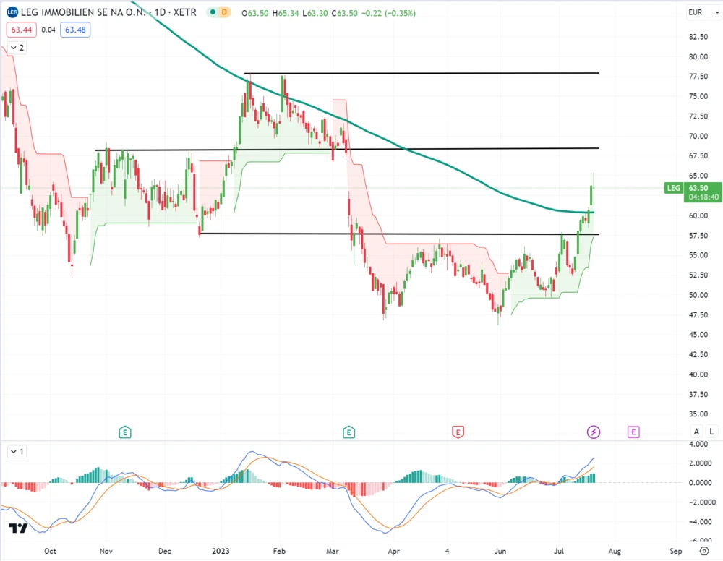Click the 2023 label on the time axis
The height and width of the screenshot is (561, 723).
221,552
